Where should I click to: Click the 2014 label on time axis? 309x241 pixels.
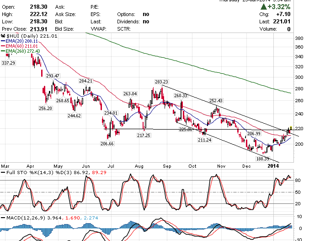pyautogui.click(x=273, y=166)
